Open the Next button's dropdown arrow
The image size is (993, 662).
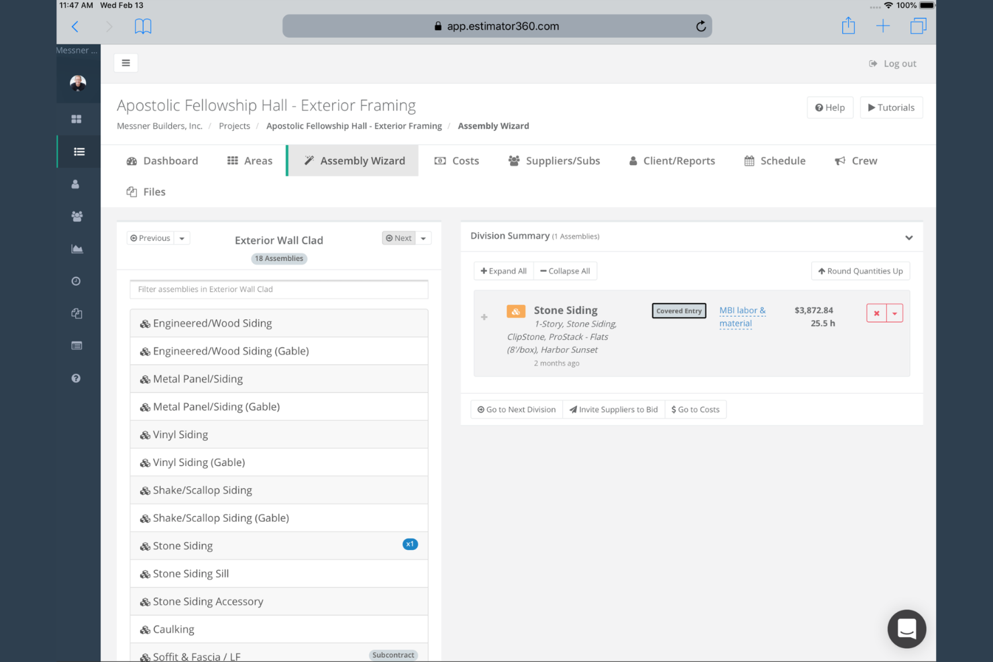pos(423,237)
